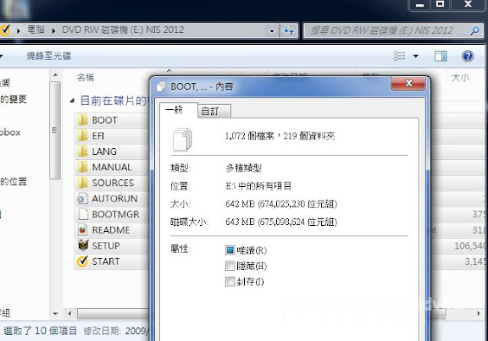This screenshot has height=341, width=488.
Task: Switch to the 一般 tab
Action: pyautogui.click(x=178, y=110)
